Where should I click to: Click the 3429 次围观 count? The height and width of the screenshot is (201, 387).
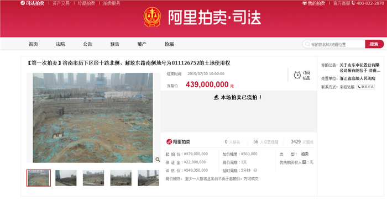[302, 142]
